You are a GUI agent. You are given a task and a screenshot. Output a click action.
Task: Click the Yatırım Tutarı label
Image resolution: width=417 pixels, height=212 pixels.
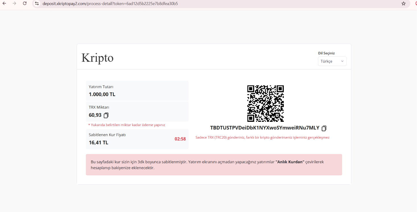click(101, 87)
